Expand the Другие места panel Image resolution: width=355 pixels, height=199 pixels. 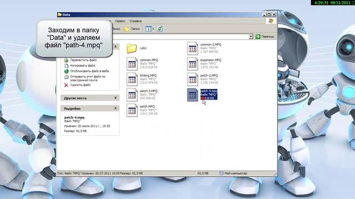pos(115,98)
